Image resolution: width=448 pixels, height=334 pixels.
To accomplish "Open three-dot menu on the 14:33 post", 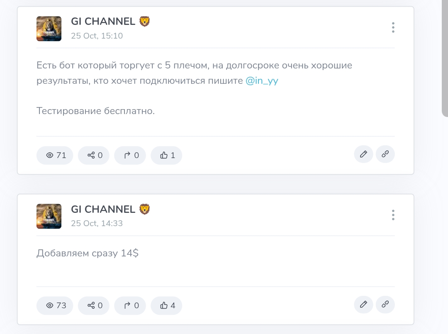I will pyautogui.click(x=393, y=215).
